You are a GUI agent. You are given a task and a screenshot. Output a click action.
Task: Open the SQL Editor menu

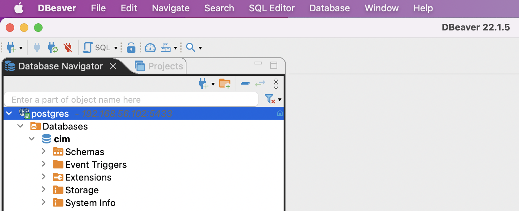click(272, 8)
